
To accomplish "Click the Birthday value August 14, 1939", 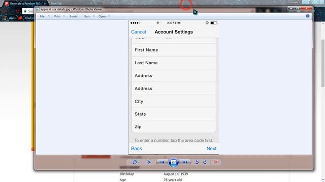I will click(176, 174).
